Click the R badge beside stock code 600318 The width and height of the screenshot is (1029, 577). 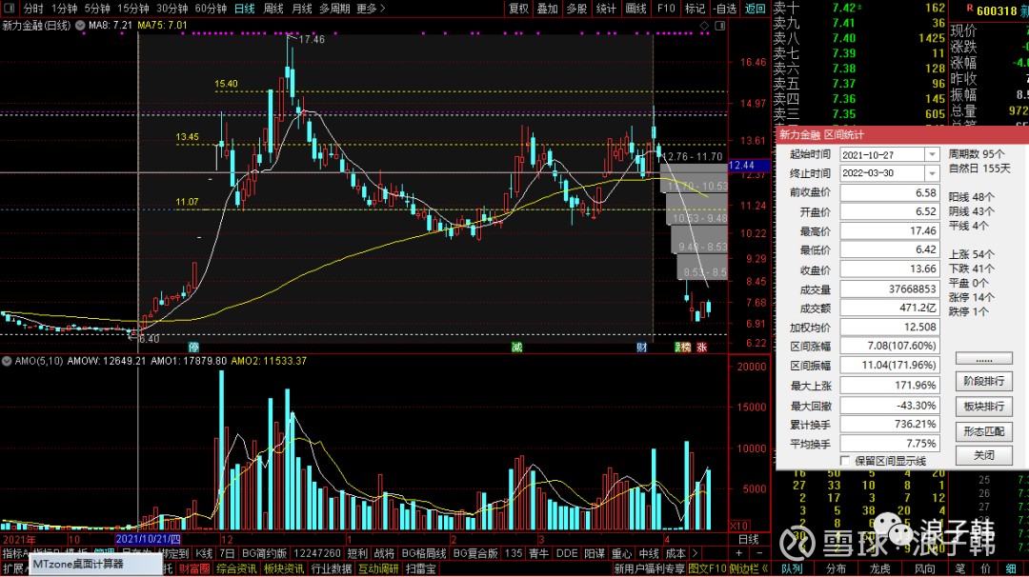pos(970,9)
